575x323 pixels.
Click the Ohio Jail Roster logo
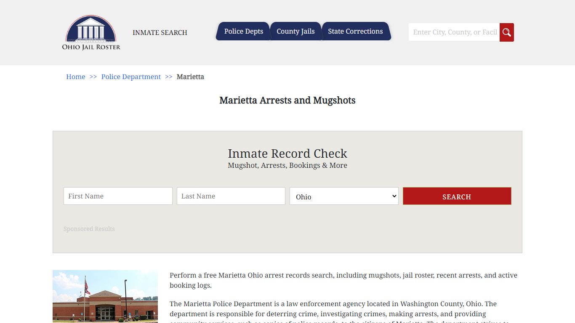point(91,32)
